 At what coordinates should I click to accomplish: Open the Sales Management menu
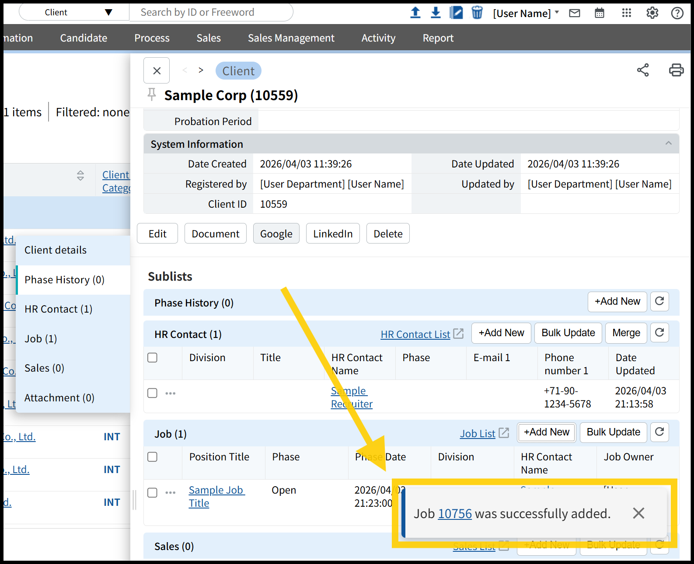pos(291,38)
